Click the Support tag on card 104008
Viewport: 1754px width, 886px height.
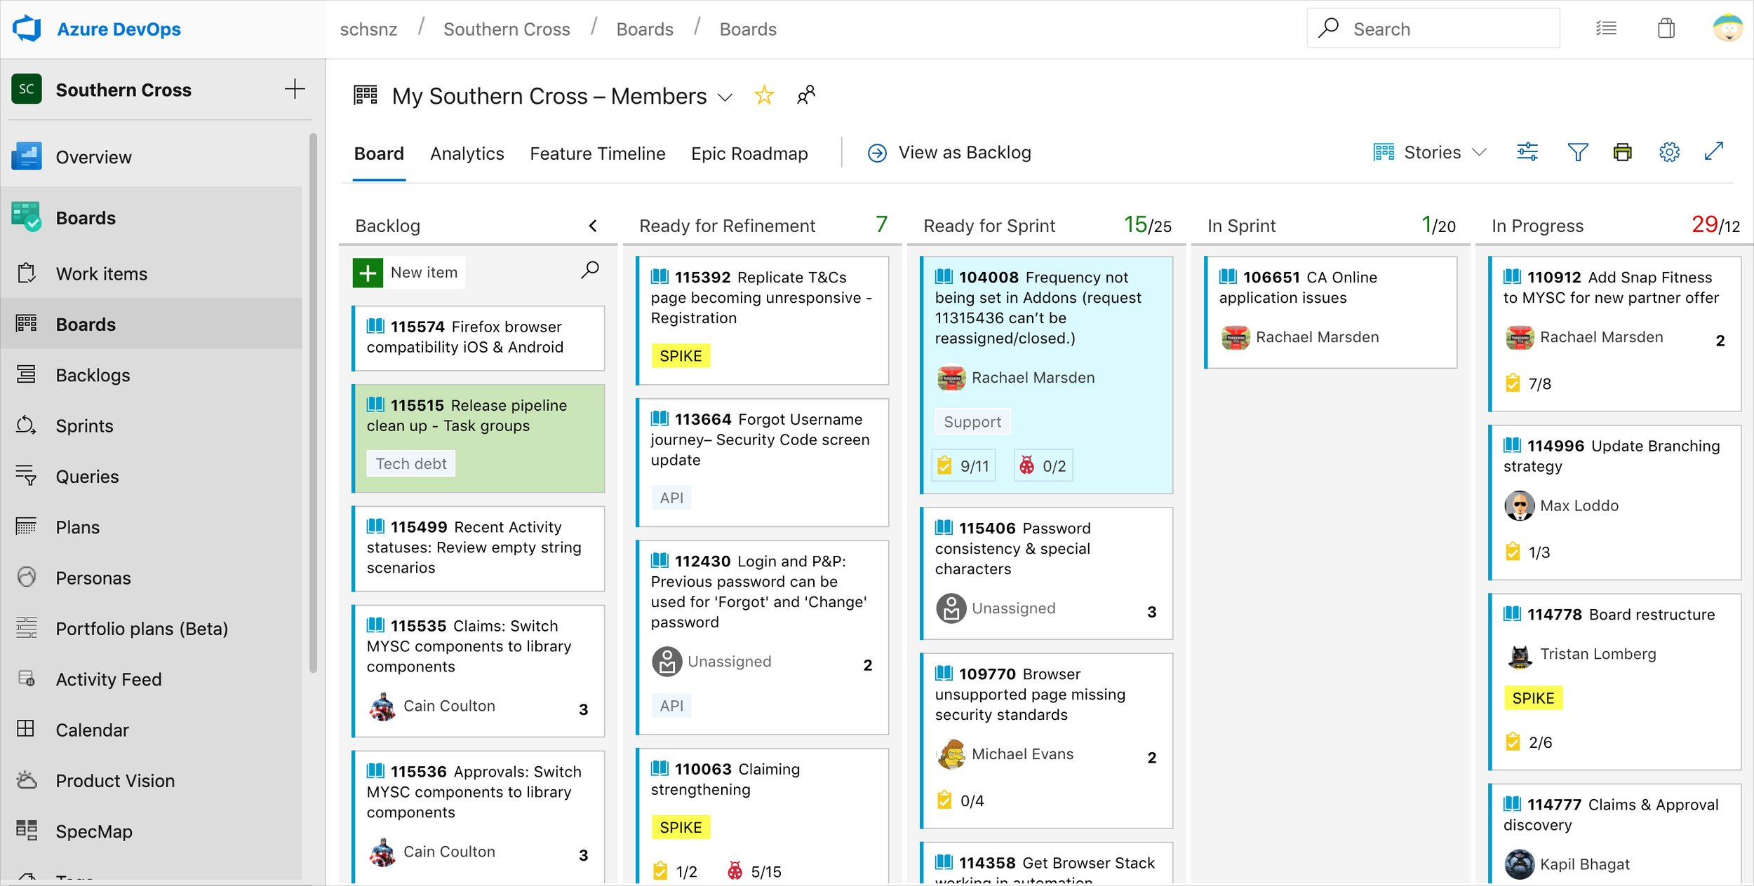click(972, 422)
